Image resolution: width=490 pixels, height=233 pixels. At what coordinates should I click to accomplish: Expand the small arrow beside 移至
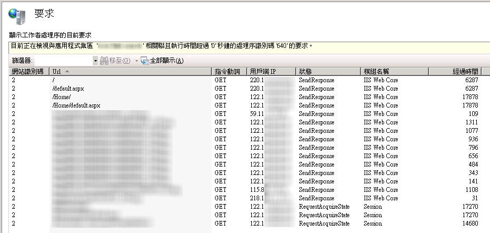[x=136, y=61]
